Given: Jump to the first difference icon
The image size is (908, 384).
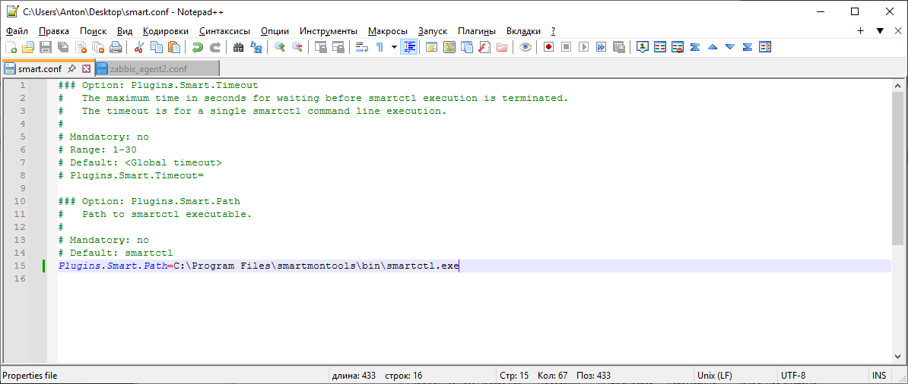Looking at the screenshot, I should pos(695,47).
